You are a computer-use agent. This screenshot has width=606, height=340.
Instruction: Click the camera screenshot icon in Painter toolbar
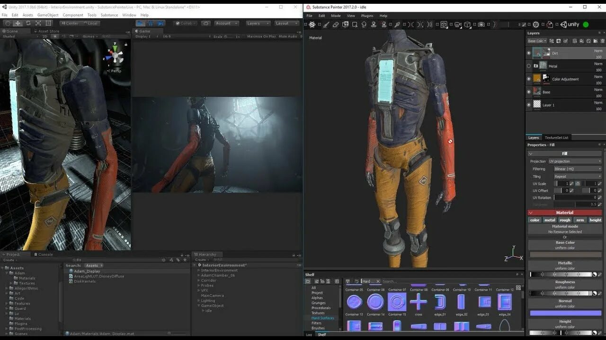click(481, 25)
